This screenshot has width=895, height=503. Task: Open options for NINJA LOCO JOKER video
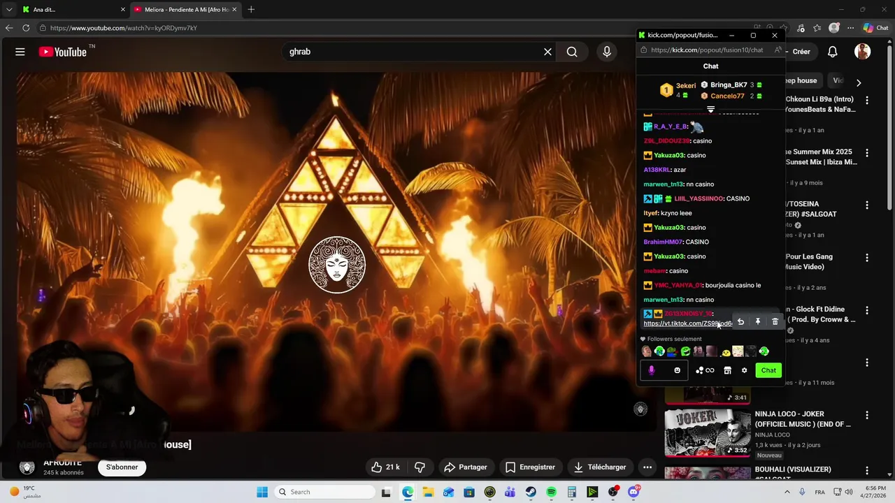click(867, 415)
